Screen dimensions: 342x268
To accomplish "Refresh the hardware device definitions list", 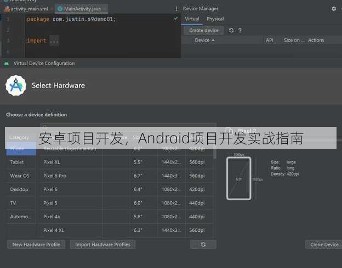I will [x=203, y=244].
